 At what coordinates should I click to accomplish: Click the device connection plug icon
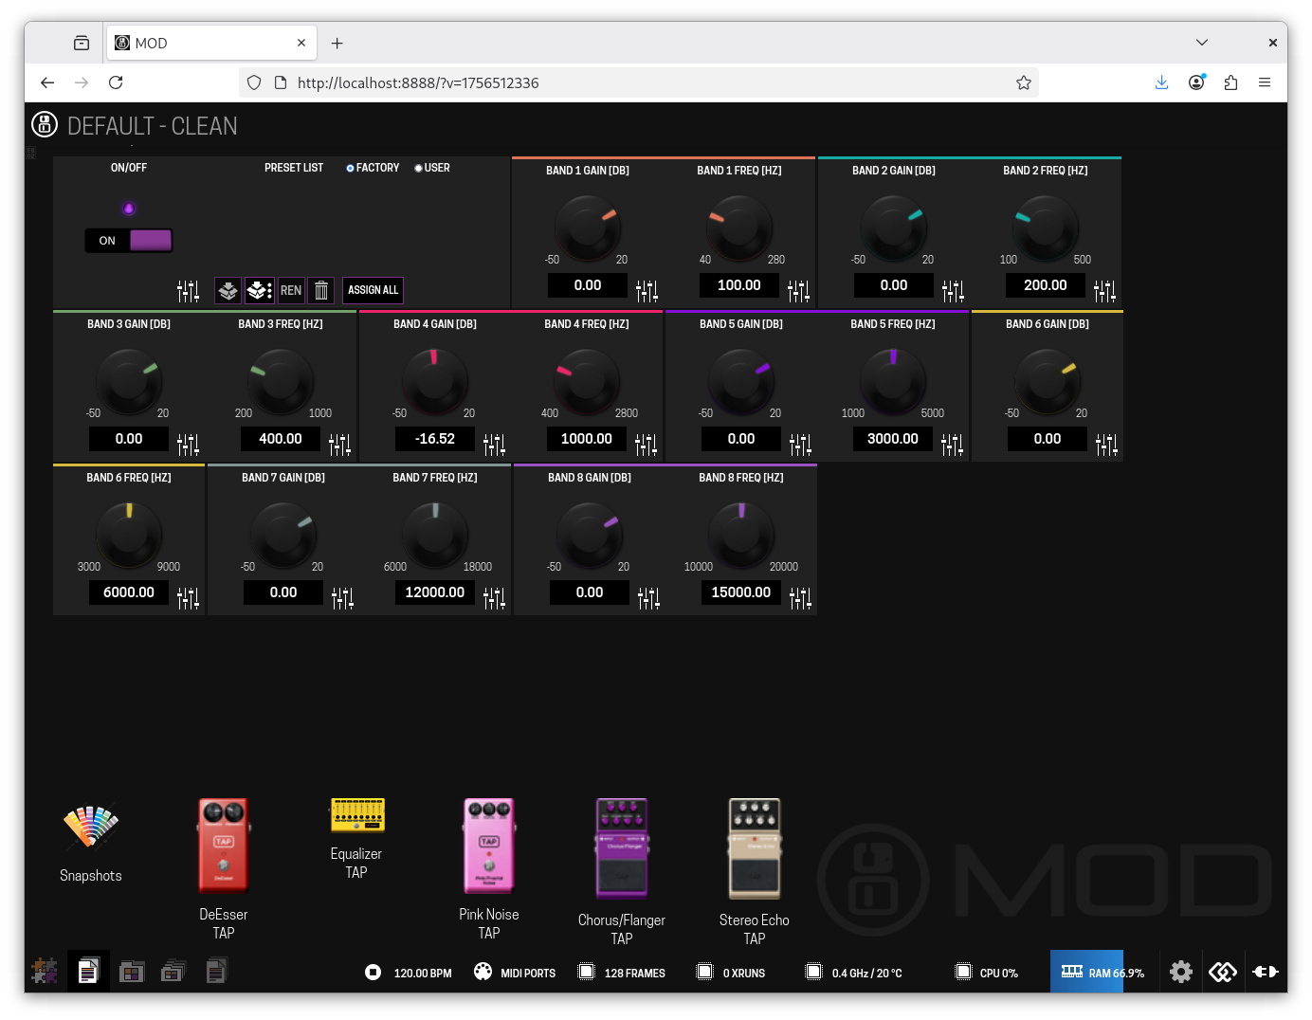1266,972
